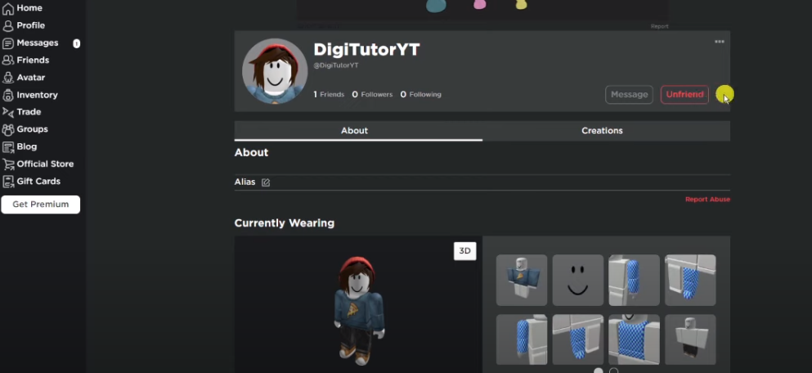Open the 1 Friends list link
Viewport: 812px width, 373px height.
pyautogui.click(x=329, y=94)
